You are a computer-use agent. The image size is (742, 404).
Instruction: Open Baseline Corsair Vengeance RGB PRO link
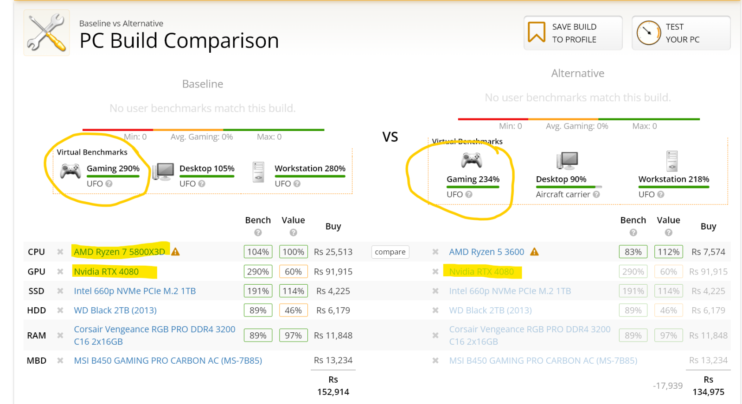pyautogui.click(x=154, y=336)
